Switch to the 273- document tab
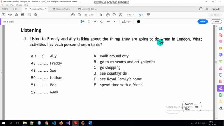Screen dimensions: 224x126 click(87, 9)
